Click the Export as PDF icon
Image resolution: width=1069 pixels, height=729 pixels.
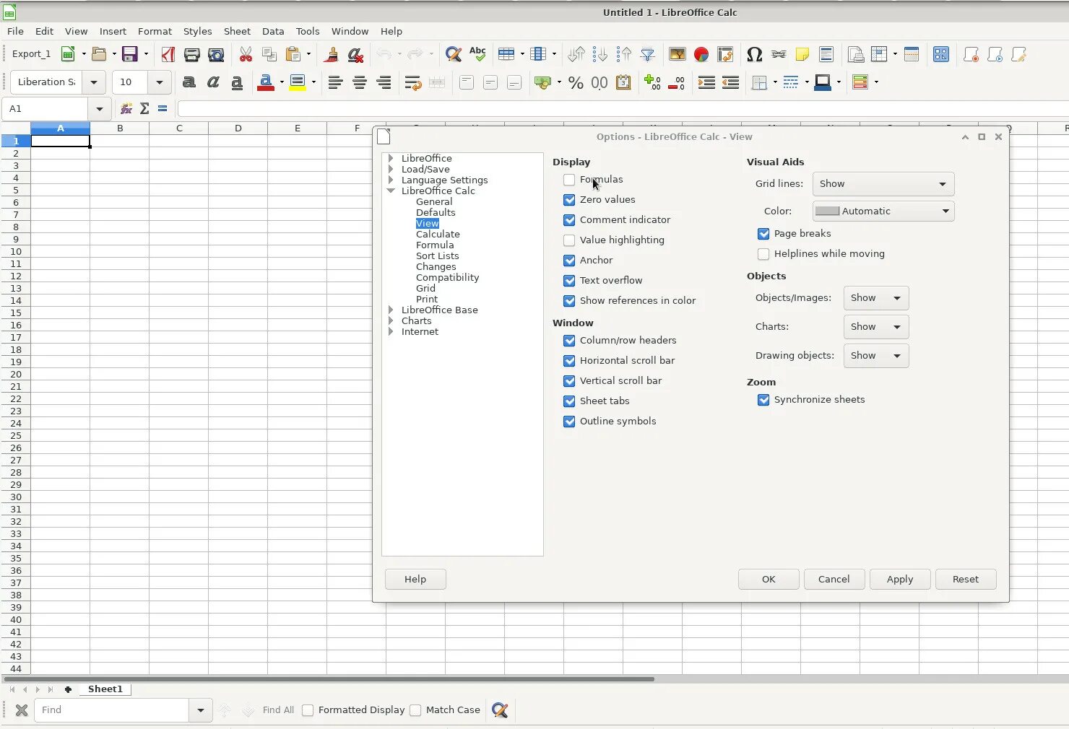[x=168, y=54]
